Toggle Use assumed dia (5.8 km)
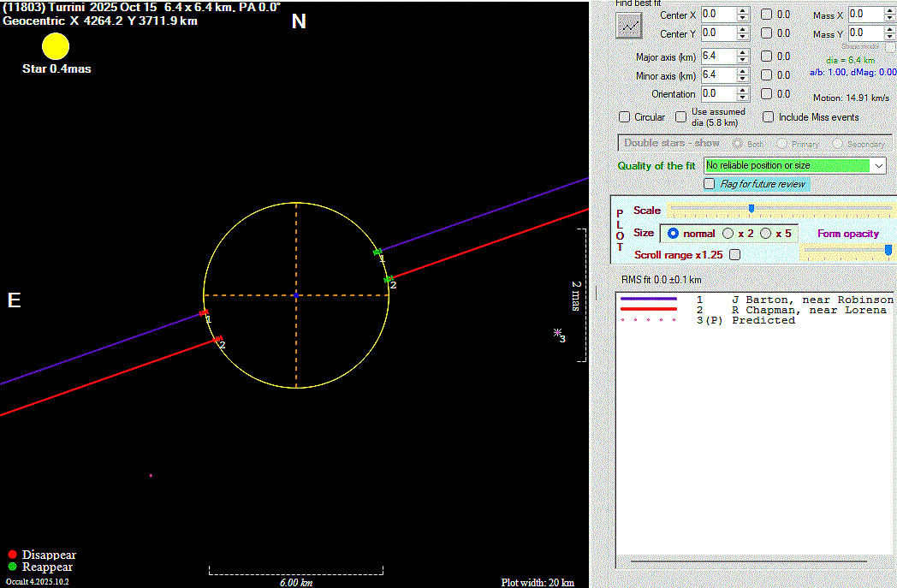The height and width of the screenshot is (588, 897). (x=681, y=117)
